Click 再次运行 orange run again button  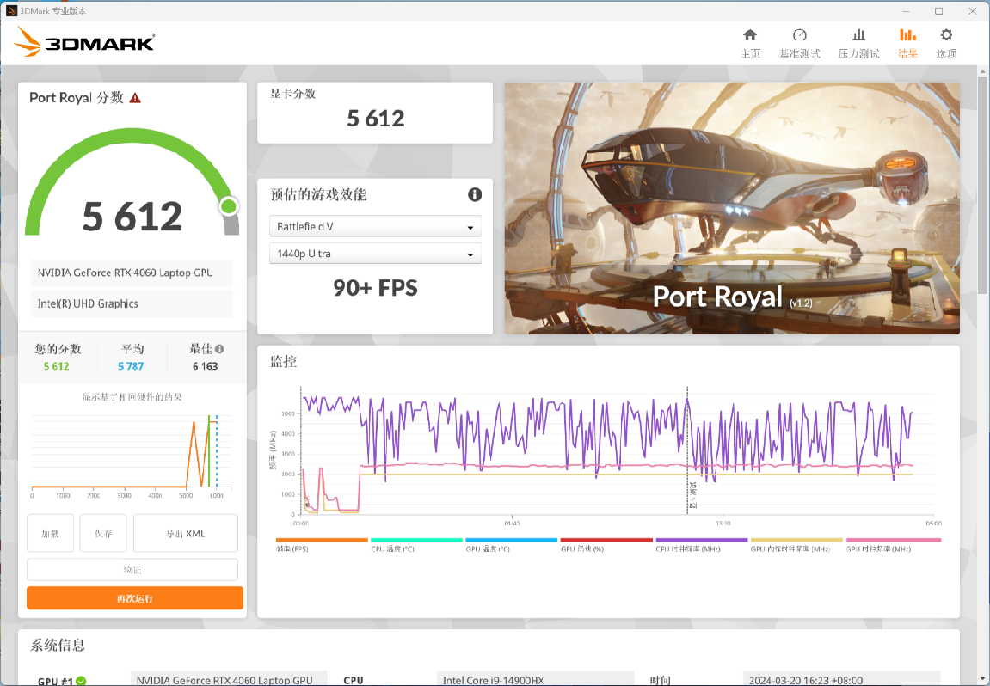(135, 598)
